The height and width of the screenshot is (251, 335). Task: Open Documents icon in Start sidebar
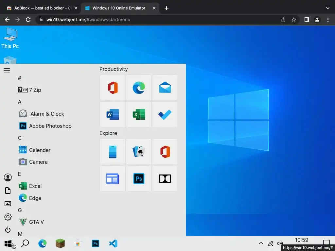click(8, 191)
